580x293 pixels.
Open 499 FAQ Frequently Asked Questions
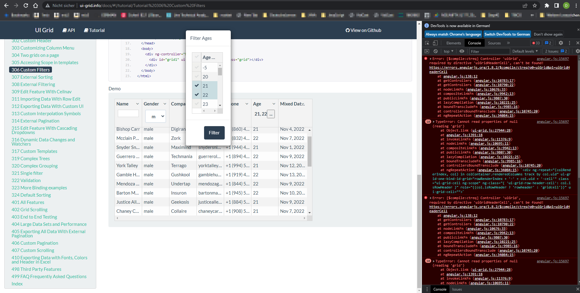pos(49,277)
